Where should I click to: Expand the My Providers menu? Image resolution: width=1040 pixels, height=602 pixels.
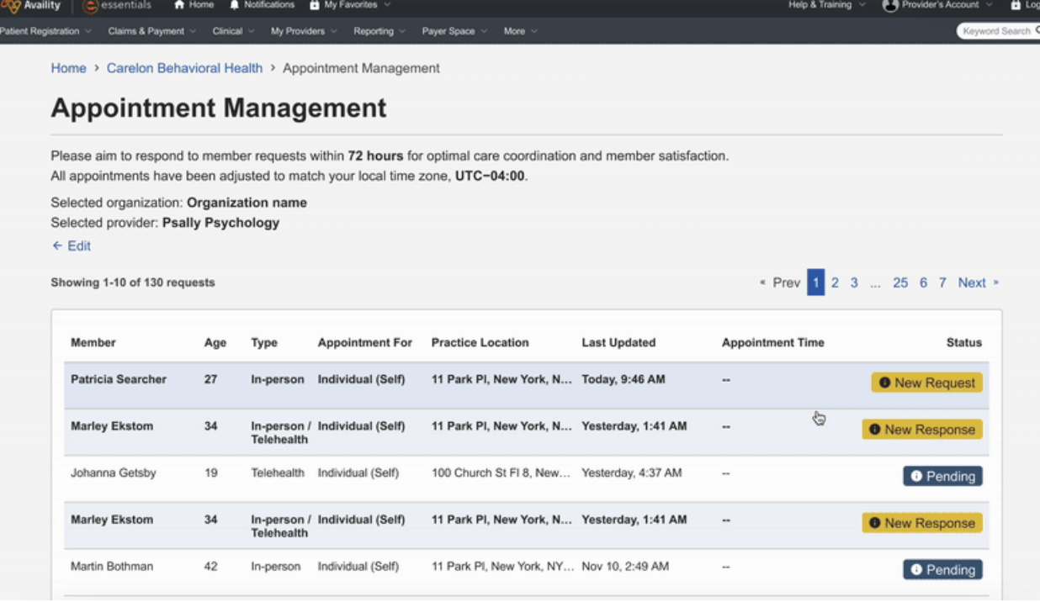point(303,31)
